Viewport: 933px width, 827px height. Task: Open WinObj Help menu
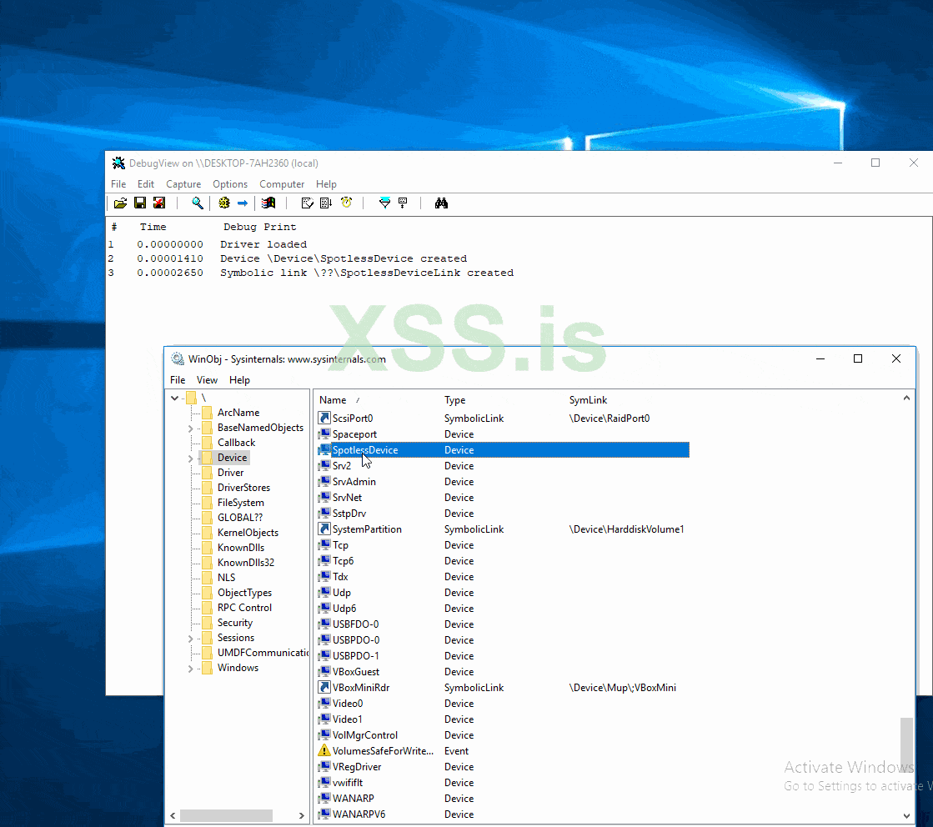(x=239, y=379)
